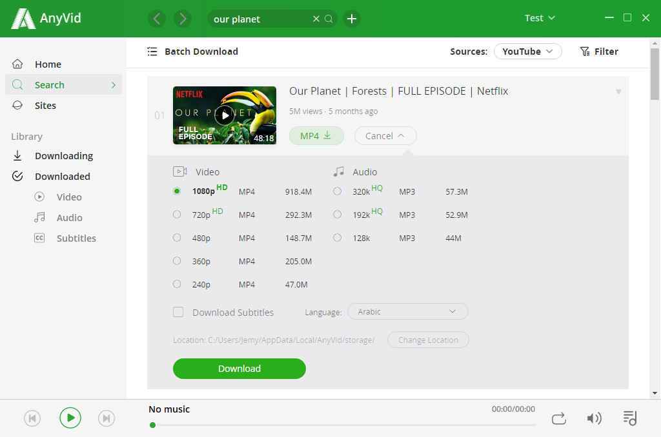Click the Audio section music note icon
Viewport: 661px width, 437px height.
tap(338, 171)
